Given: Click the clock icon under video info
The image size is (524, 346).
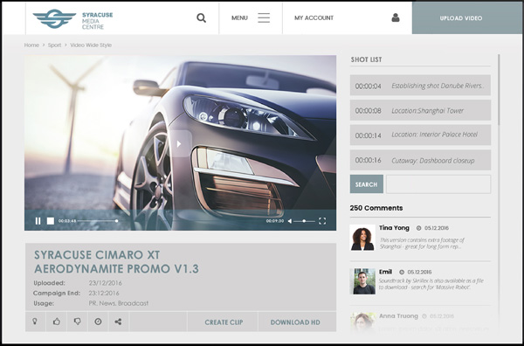Looking at the screenshot, I should [x=98, y=322].
